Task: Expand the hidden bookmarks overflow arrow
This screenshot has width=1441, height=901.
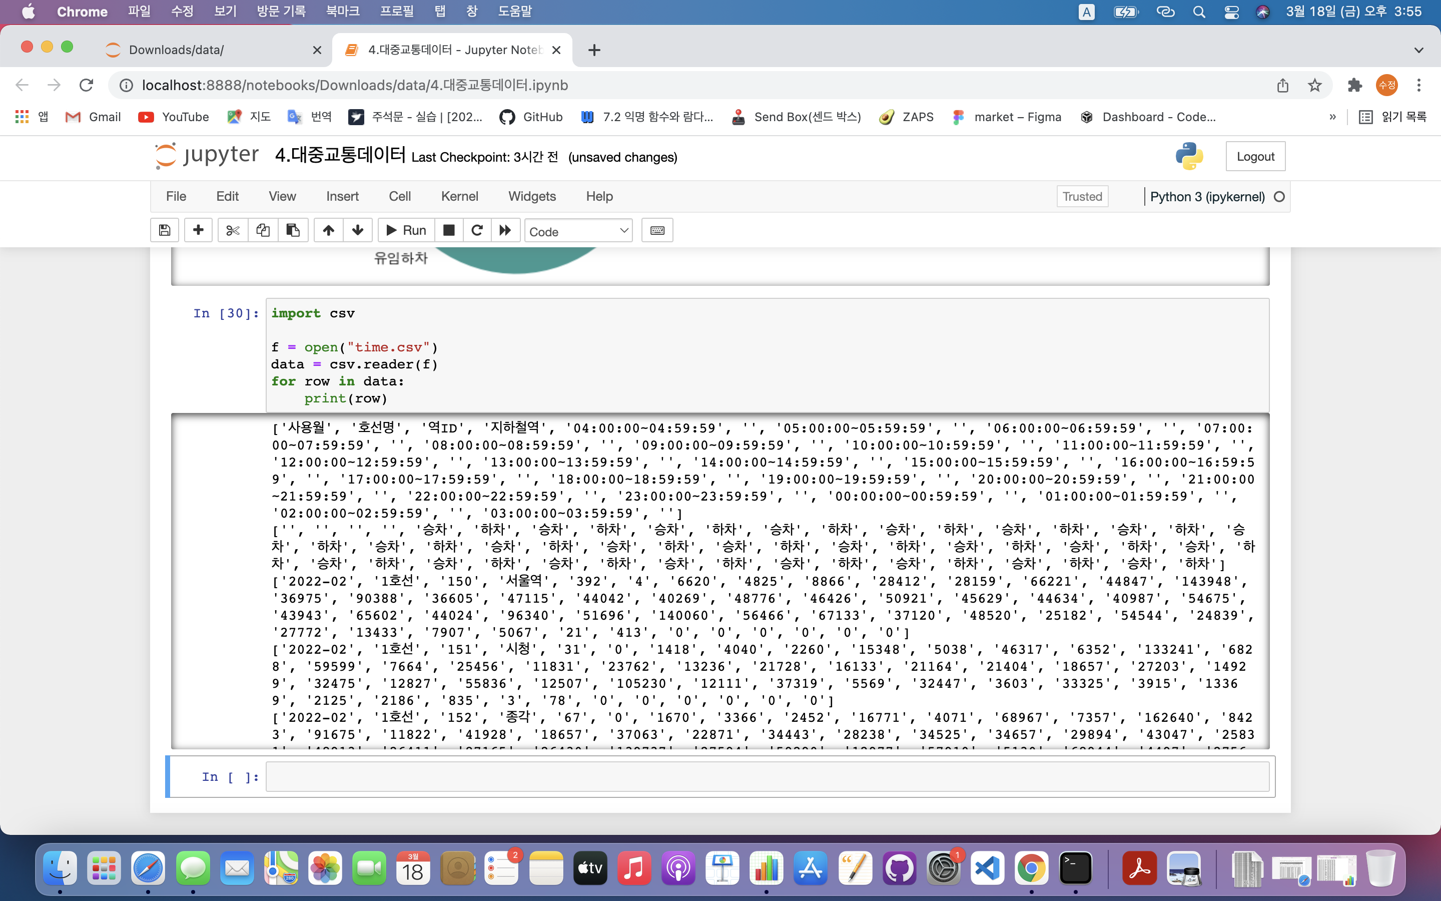Action: point(1332,117)
